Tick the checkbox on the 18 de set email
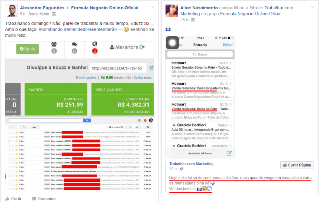The image size is (319, 202). [10, 176]
